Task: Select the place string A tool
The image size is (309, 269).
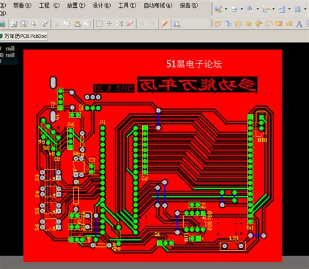Action: click(x=299, y=24)
